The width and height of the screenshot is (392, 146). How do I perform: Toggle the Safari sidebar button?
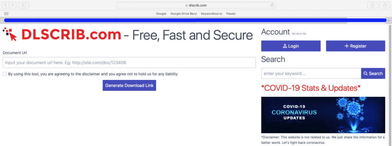[x=24, y=5]
